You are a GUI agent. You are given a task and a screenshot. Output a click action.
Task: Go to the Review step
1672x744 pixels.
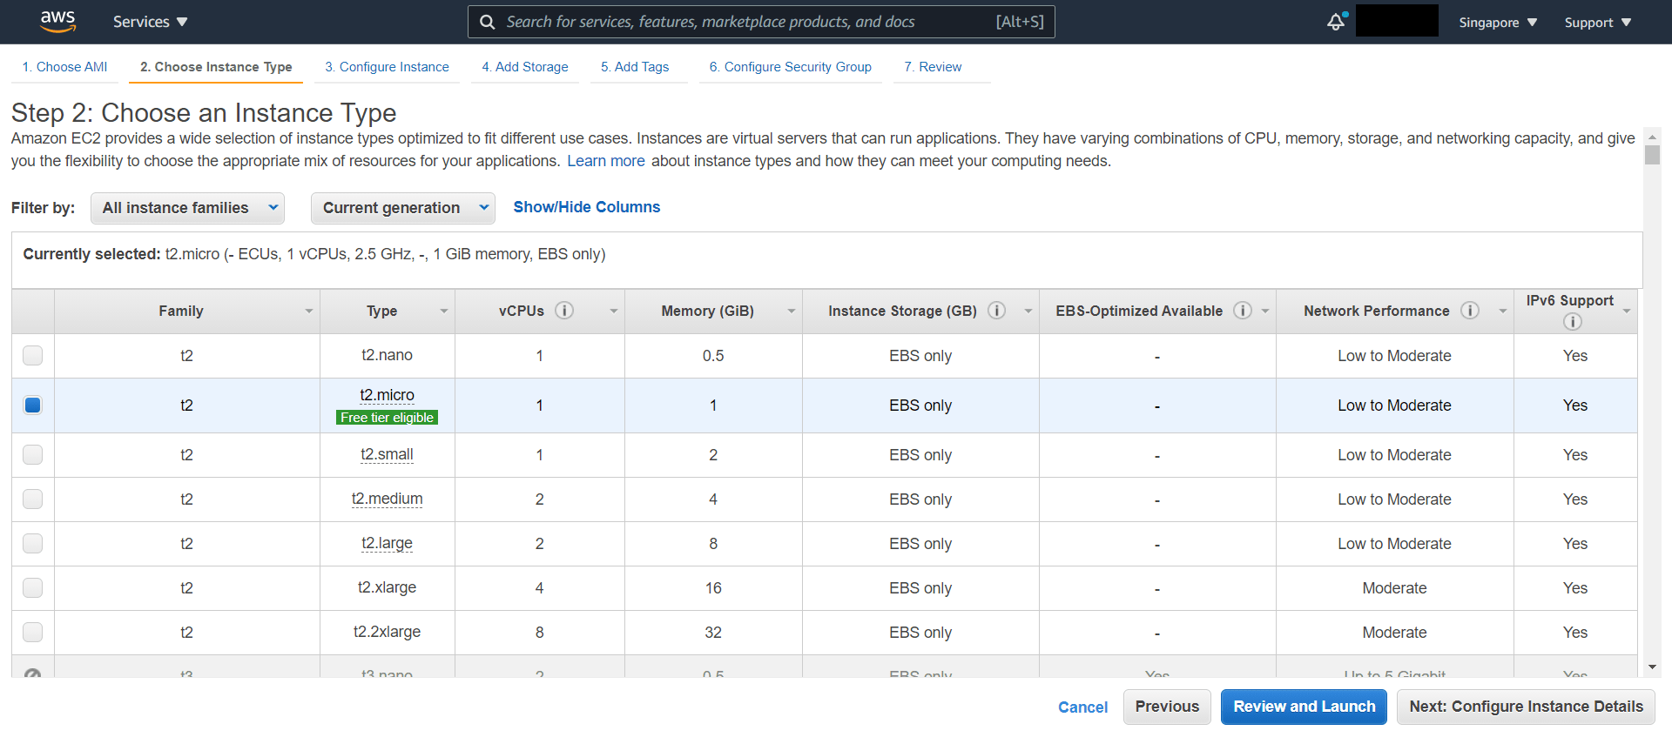tap(933, 67)
